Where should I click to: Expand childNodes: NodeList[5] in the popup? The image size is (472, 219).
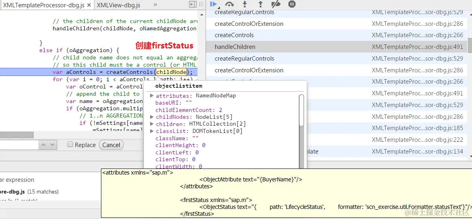(x=152, y=117)
